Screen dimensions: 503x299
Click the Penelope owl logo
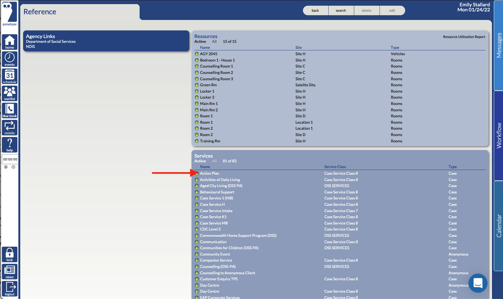pyautogui.click(x=9, y=14)
